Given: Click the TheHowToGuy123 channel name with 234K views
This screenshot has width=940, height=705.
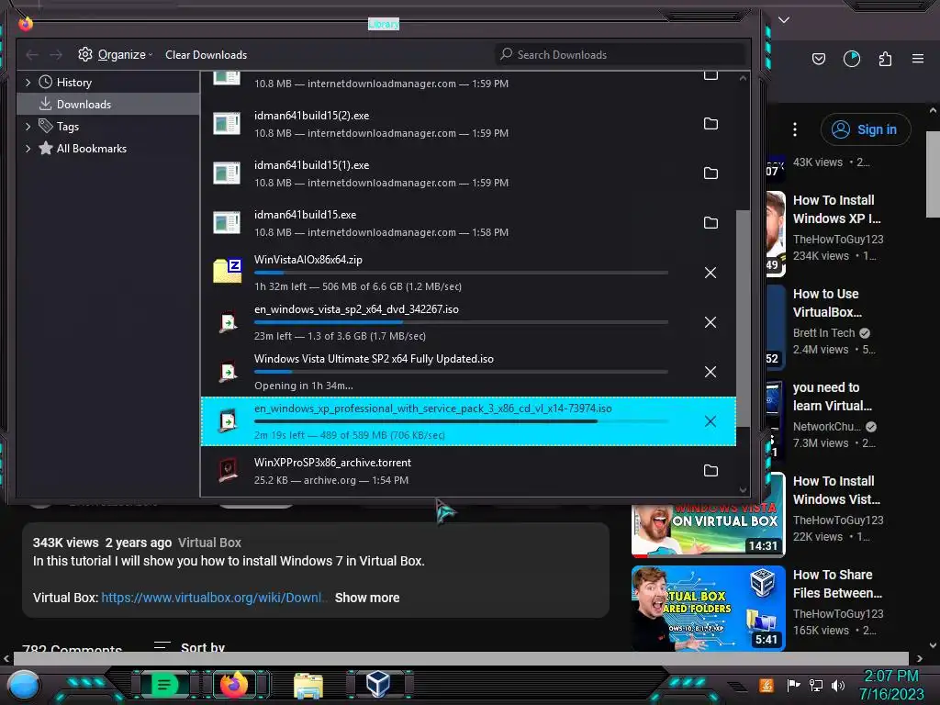Looking at the screenshot, I should coord(838,240).
